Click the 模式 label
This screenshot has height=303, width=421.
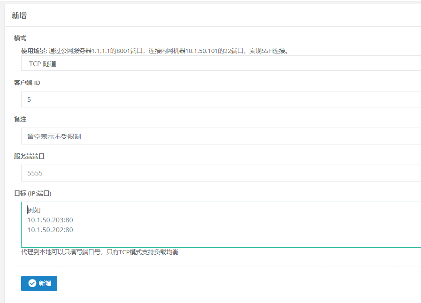pos(20,38)
